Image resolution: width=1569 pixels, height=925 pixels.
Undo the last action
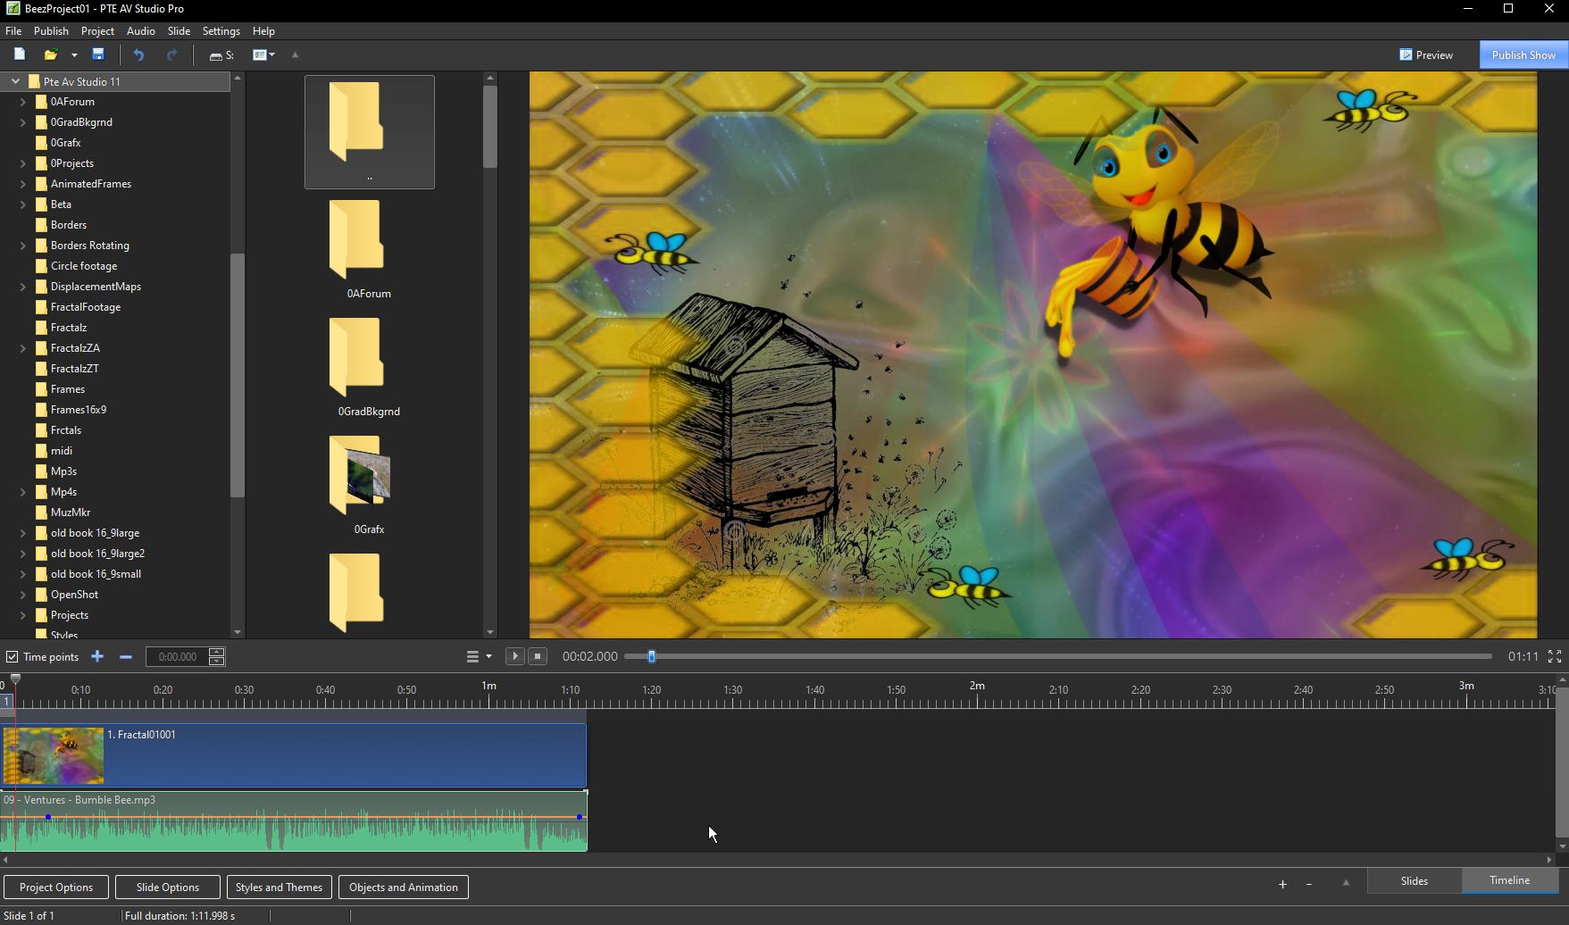[138, 54]
